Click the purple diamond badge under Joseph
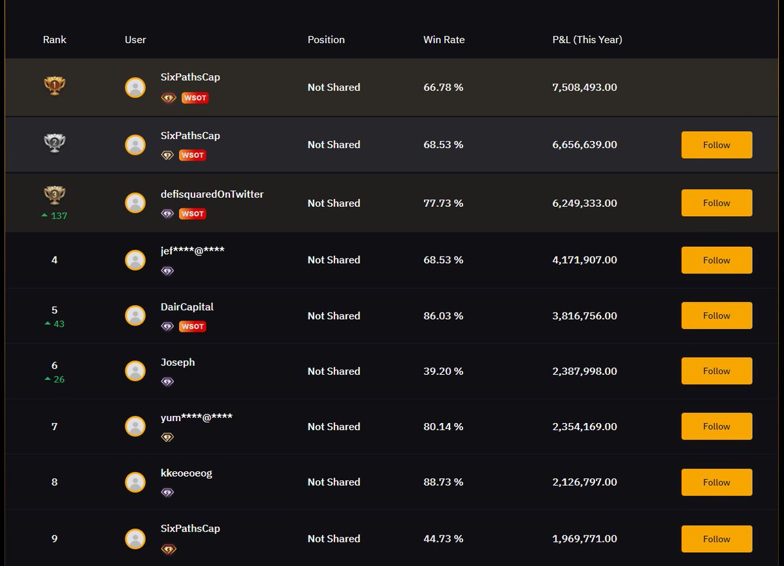This screenshot has height=566, width=784. tap(167, 381)
